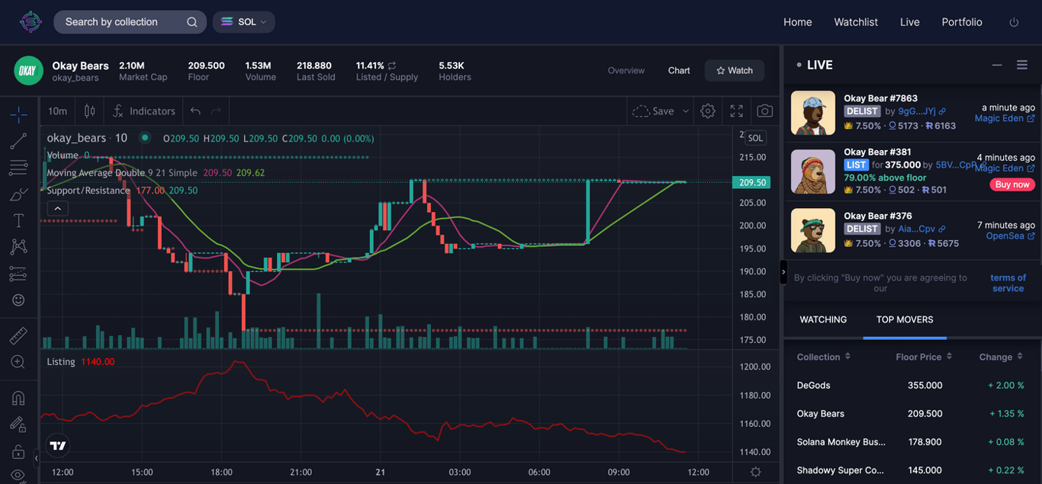Open the LIVE panel hamburger menu
Viewport: 1042px width, 484px height.
[1022, 66]
